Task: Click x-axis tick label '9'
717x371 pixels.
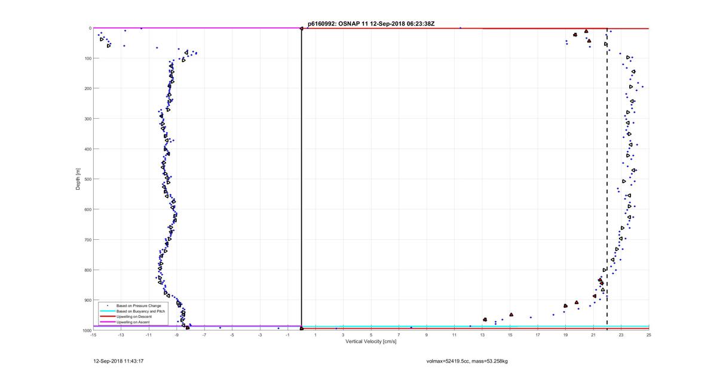Action: (427, 335)
